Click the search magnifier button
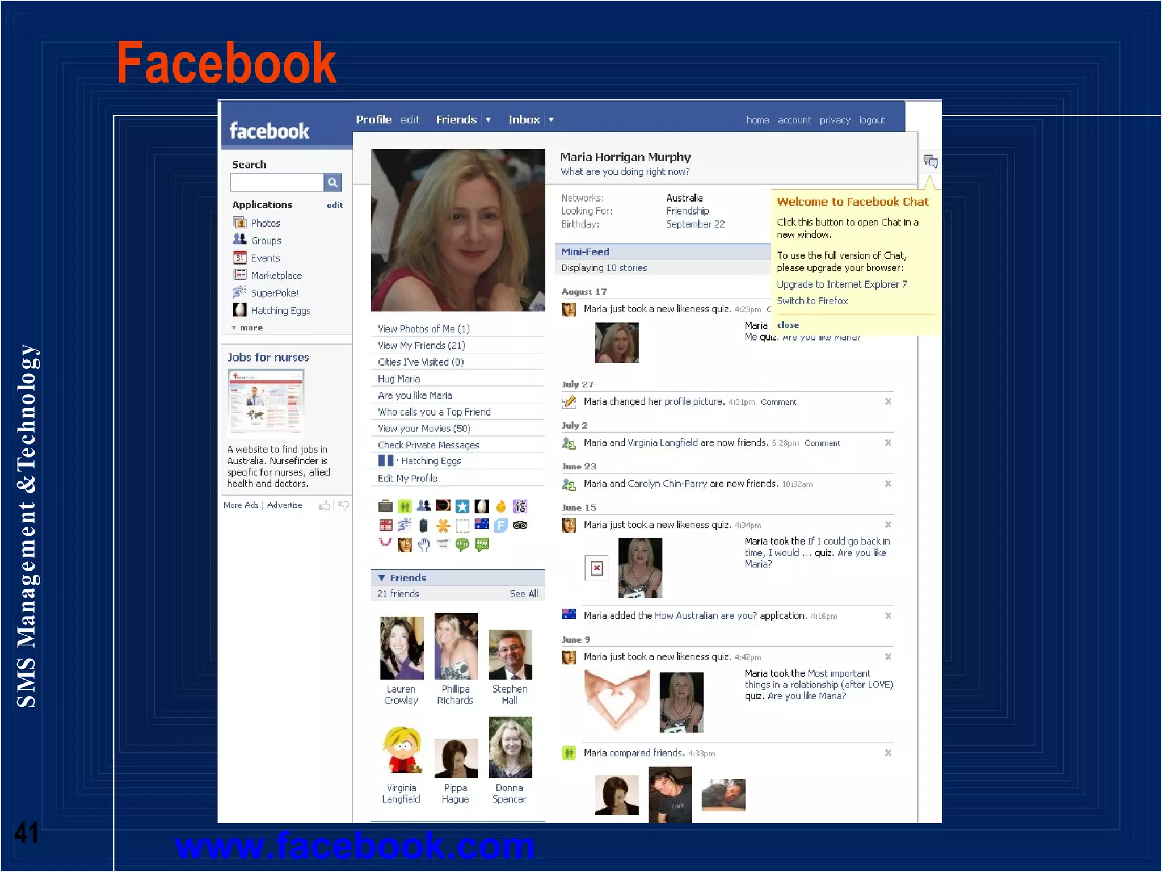 click(332, 182)
